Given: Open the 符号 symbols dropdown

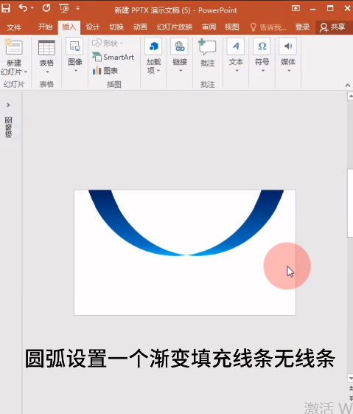Looking at the screenshot, I should tap(262, 55).
